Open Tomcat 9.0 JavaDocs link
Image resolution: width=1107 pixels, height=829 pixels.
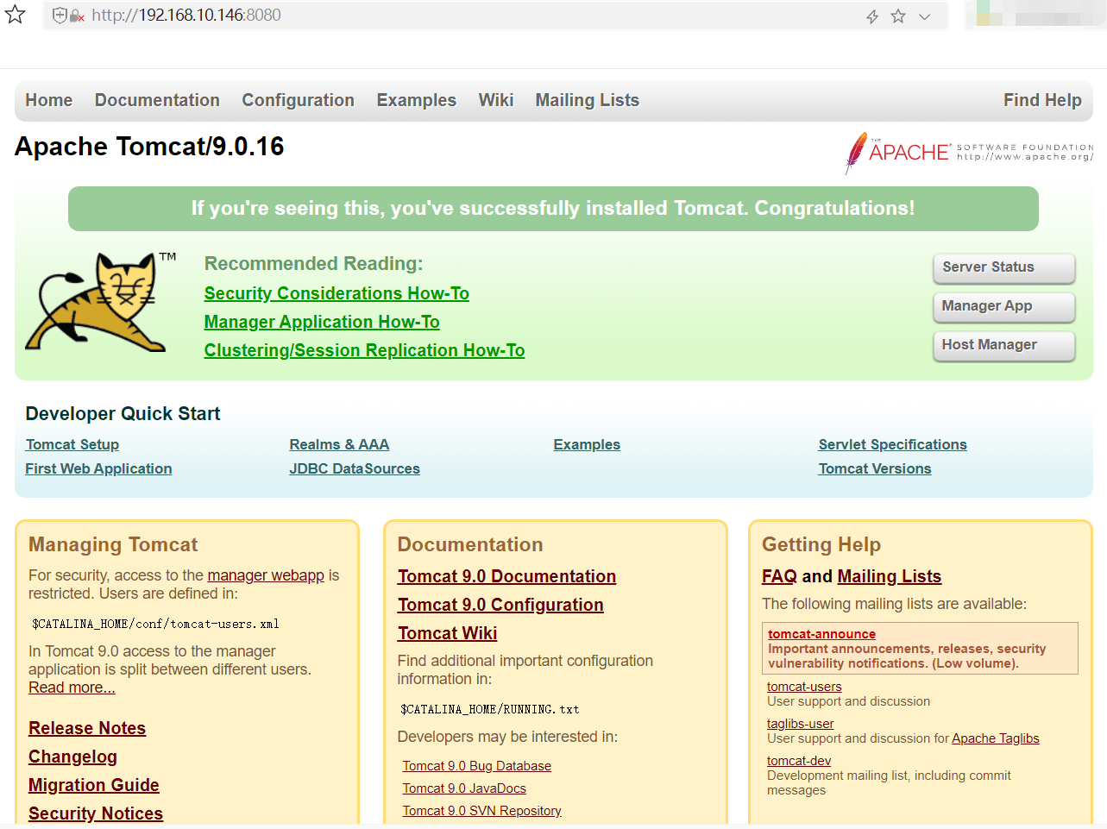pos(464,788)
